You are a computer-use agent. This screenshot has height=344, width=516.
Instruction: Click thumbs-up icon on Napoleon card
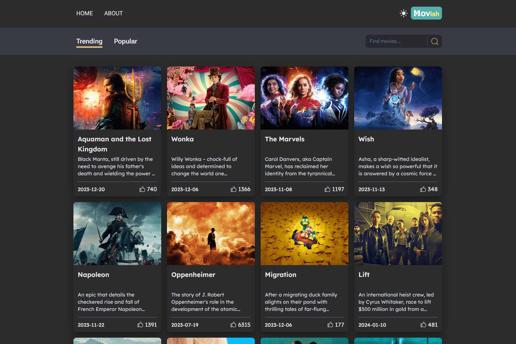(x=140, y=325)
